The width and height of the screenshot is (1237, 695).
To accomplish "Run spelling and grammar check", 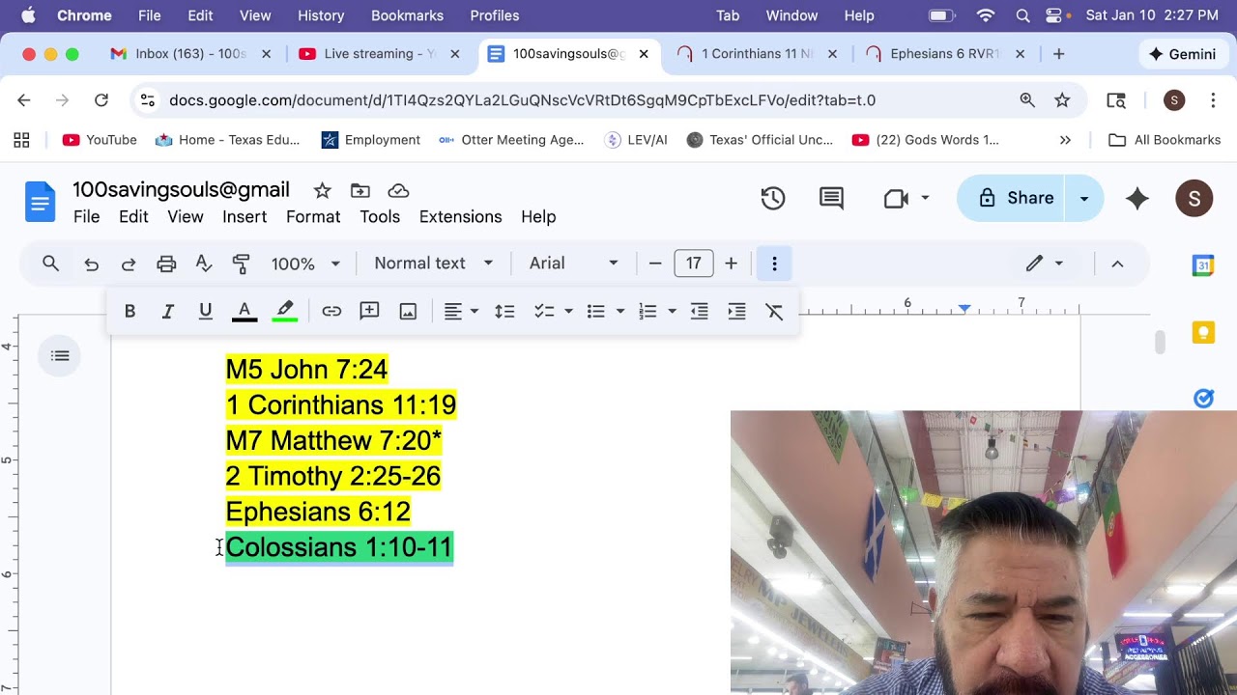I will (x=204, y=264).
